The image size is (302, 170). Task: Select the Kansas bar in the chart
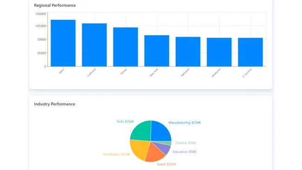coord(125,47)
